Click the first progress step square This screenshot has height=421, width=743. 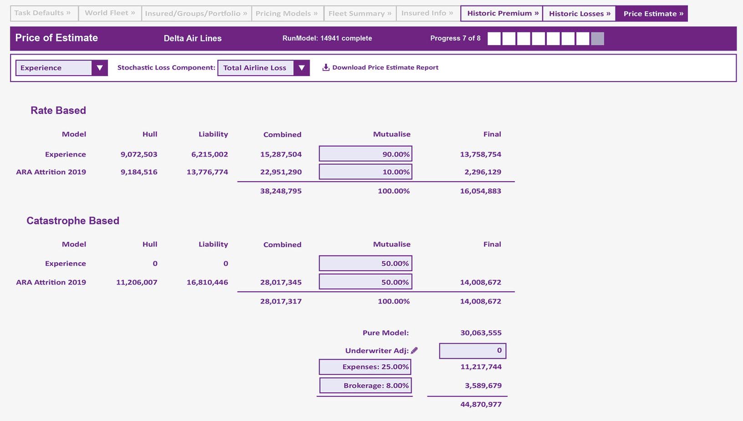494,39
